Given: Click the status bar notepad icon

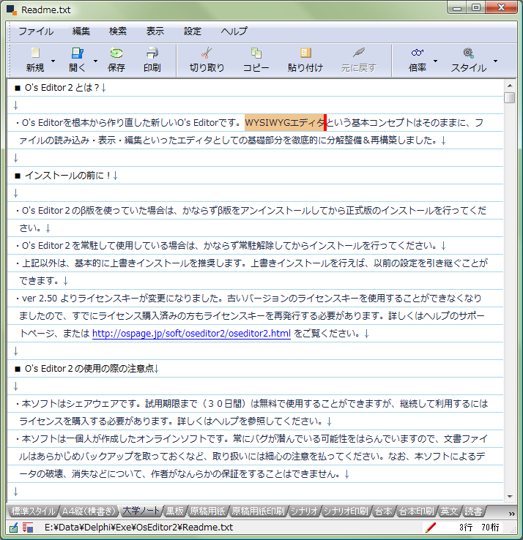Looking at the screenshot, I should click(x=14, y=528).
